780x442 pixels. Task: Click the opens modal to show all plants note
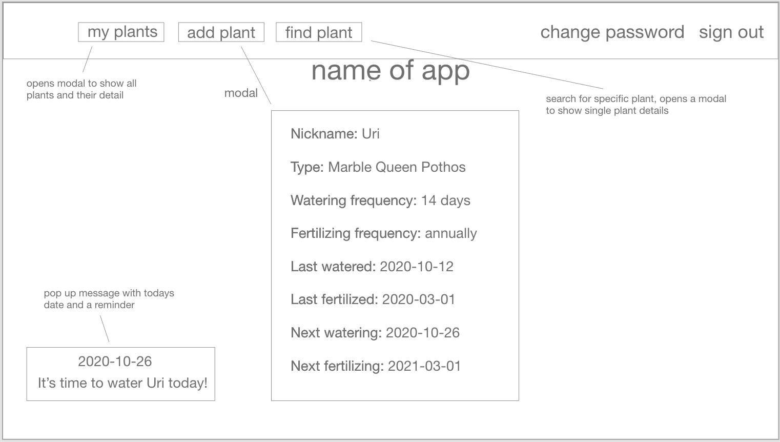[x=81, y=89]
